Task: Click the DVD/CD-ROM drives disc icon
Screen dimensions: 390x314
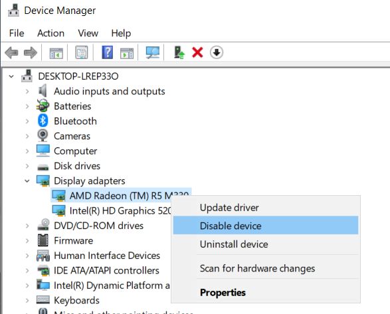Action: pos(43,224)
